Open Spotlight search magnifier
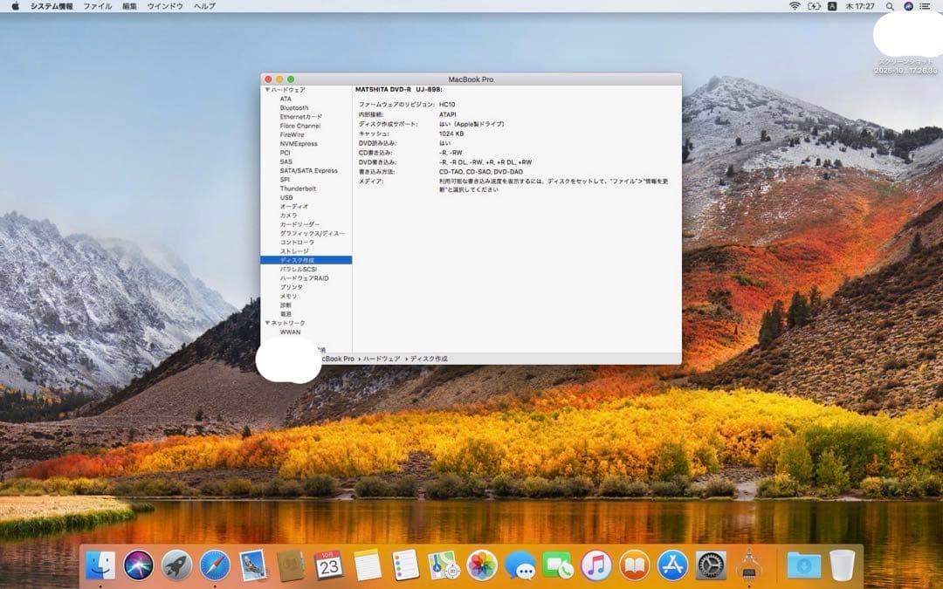Screen dimensions: 943x589 pyautogui.click(x=890, y=6)
